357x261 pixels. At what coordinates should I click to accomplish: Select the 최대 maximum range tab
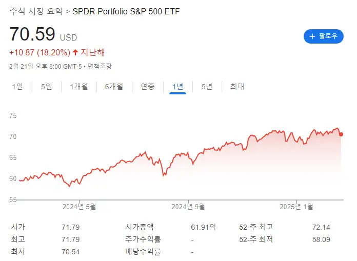tap(237, 87)
